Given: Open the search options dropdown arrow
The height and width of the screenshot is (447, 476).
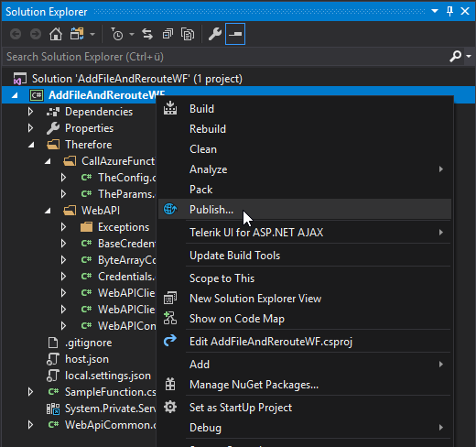Looking at the screenshot, I should tap(469, 57).
